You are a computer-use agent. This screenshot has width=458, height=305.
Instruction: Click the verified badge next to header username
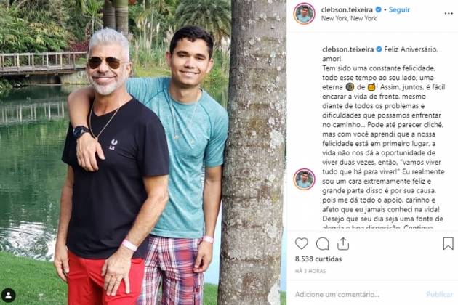pos(378,9)
